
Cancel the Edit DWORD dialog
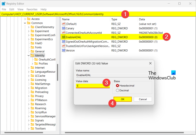143,99
